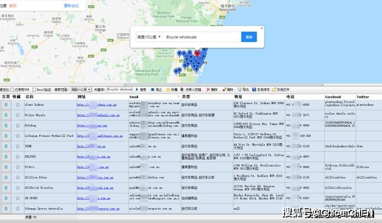Open the Email column header filter arrow
Image resolution: width=382 pixels, height=223 pixels.
click(178, 97)
